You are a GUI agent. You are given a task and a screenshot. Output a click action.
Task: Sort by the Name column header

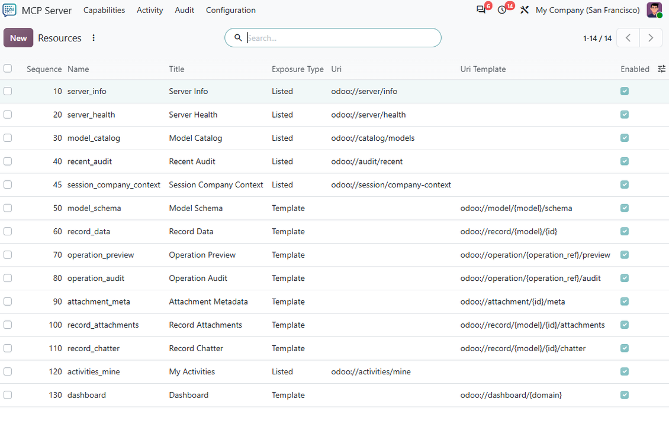78,69
